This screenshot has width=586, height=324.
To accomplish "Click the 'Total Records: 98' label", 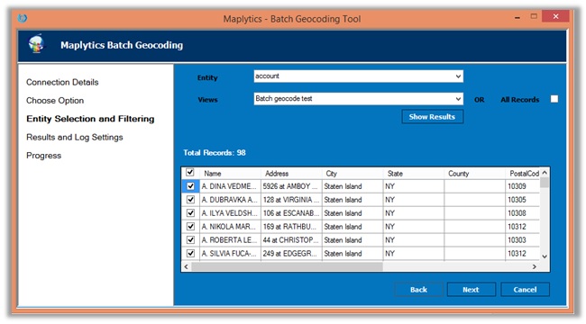I will tap(215, 152).
